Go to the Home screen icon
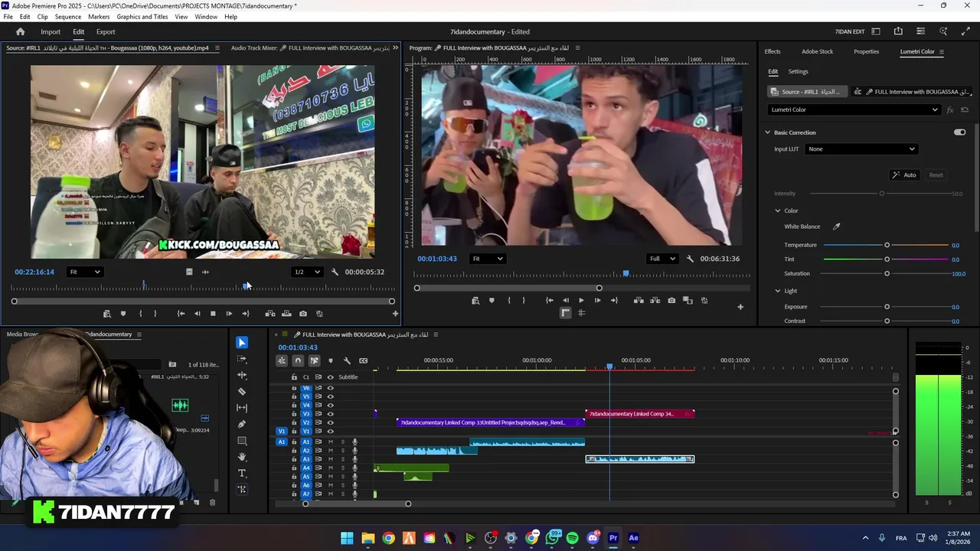Viewport: 980px width, 551px height. point(21,32)
